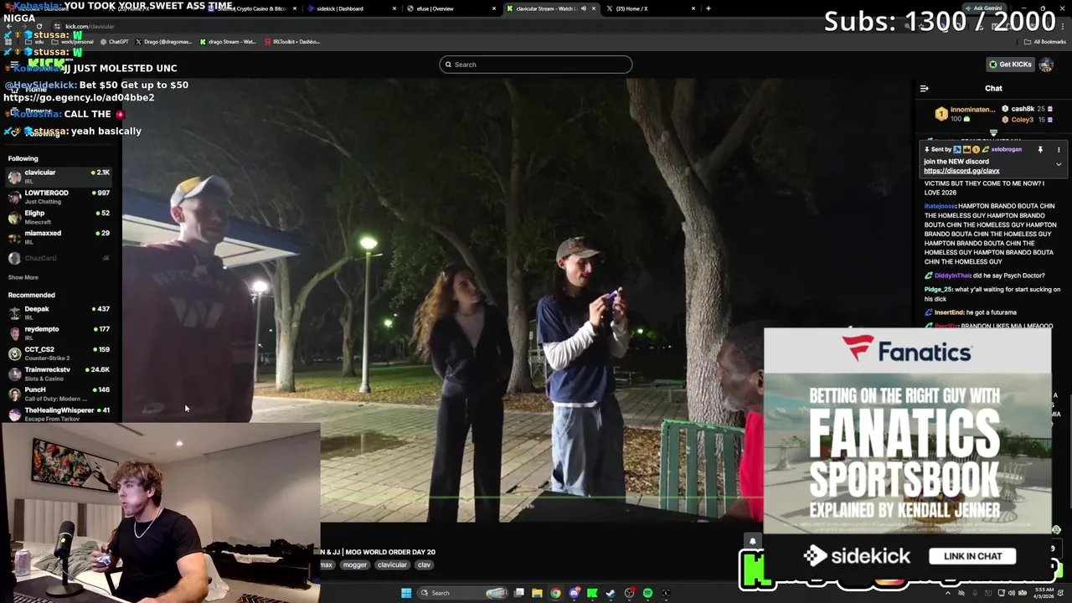The height and width of the screenshot is (603, 1072).
Task: Open the Kick app from taskbar
Action: 592,593
